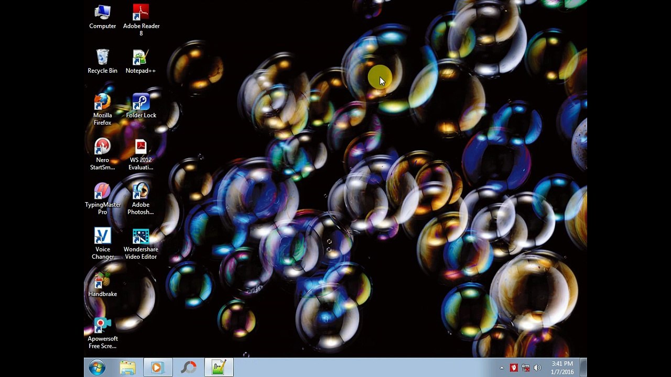Launch Notepad++ from the desktop

click(140, 61)
